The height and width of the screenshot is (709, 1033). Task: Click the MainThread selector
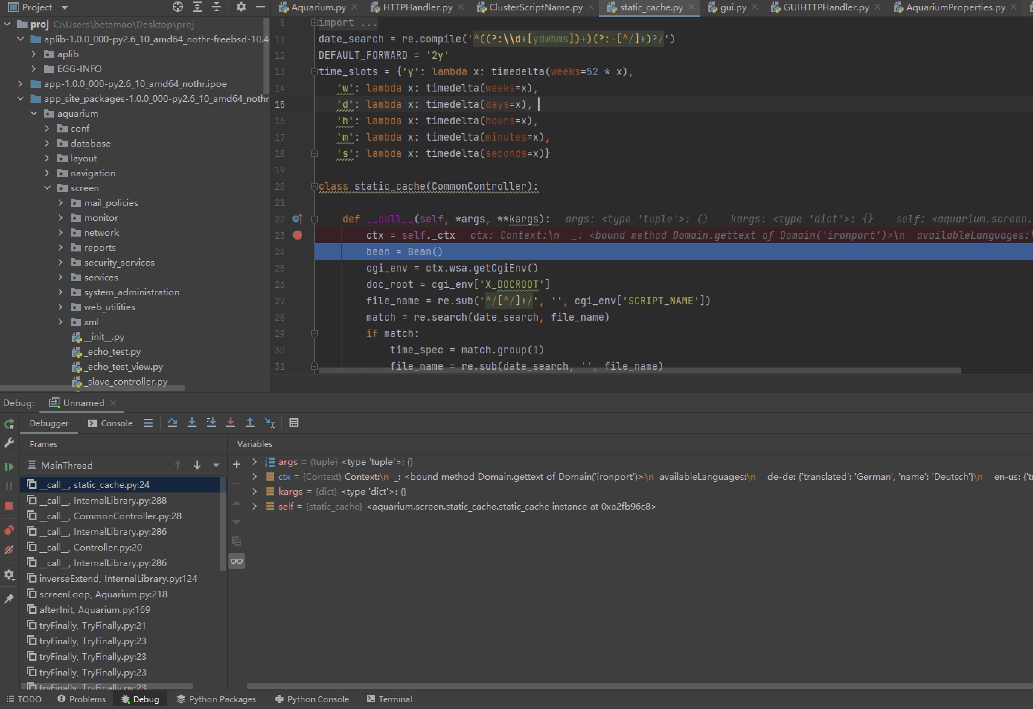pyautogui.click(x=67, y=465)
